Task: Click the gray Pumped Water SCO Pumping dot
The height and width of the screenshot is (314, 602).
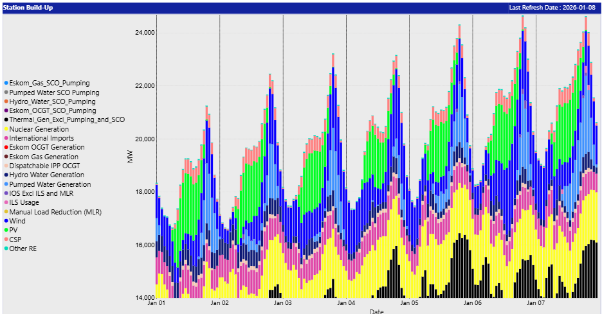Action: 6,92
